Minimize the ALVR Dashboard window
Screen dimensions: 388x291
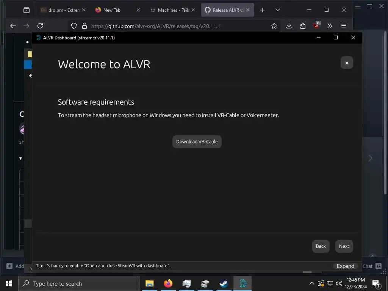click(x=319, y=38)
